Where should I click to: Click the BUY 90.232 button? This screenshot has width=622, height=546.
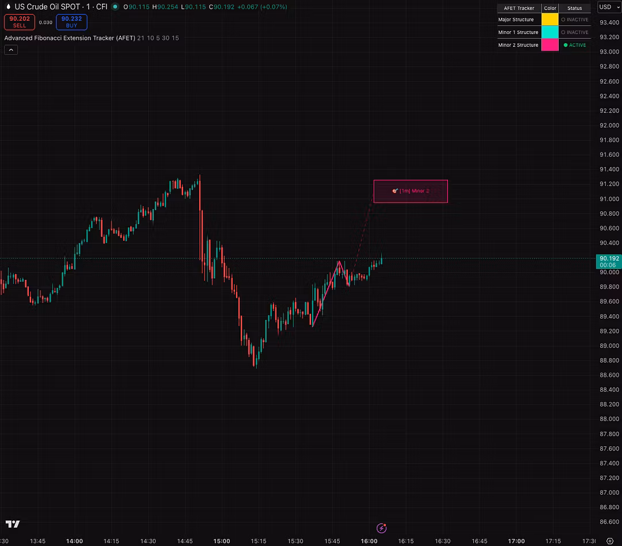pos(71,22)
